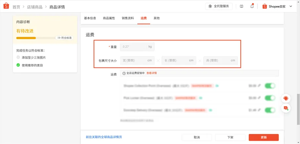This screenshot has width=300, height=144.
Task: Edit the Pick Locker shipping fee pencil
Action: tap(259, 98)
